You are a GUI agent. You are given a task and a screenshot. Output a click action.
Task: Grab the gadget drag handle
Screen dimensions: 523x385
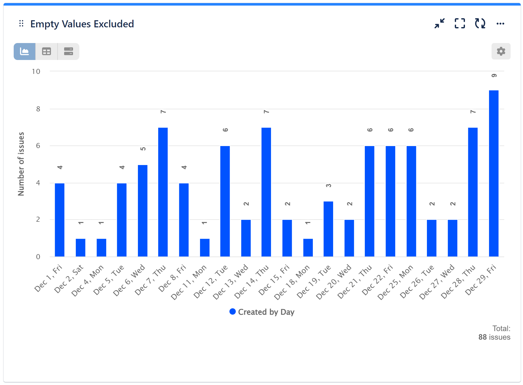pyautogui.click(x=21, y=23)
